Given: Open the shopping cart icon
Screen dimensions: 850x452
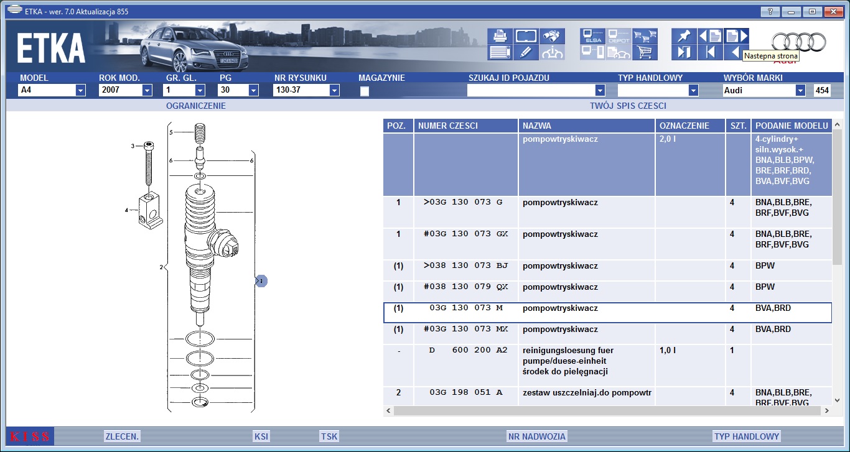Looking at the screenshot, I should (645, 52).
